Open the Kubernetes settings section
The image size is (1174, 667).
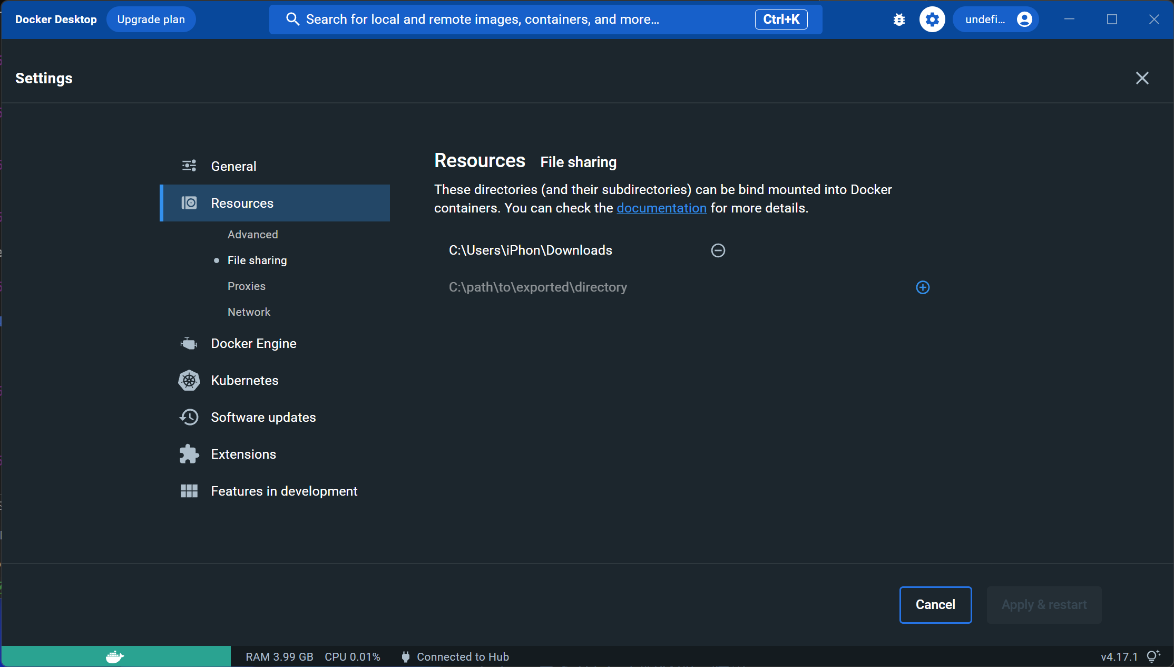tap(244, 380)
